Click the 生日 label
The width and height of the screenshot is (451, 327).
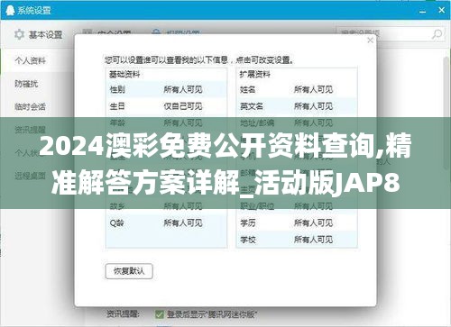point(117,106)
